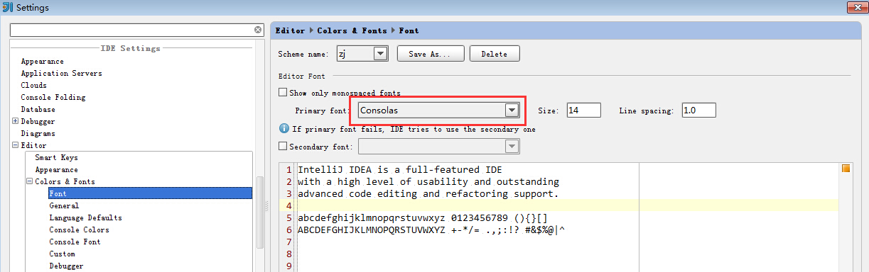
Task: Select Smart Keys under Editor
Action: click(x=56, y=158)
